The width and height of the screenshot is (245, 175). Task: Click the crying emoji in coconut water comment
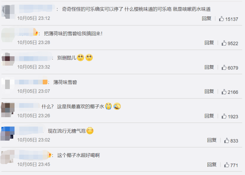[x=109, y=106]
